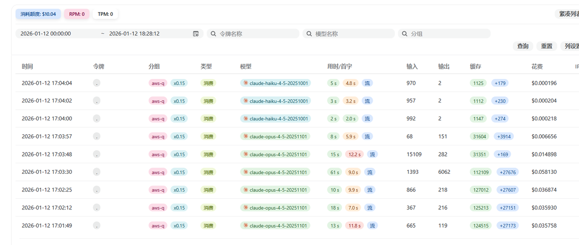Click the TPM: 0 badge

pos(105,14)
